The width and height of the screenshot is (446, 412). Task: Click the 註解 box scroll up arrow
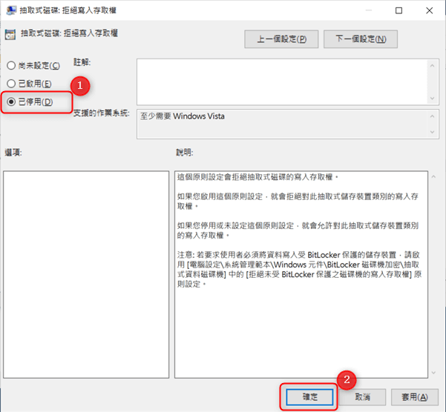(433, 66)
